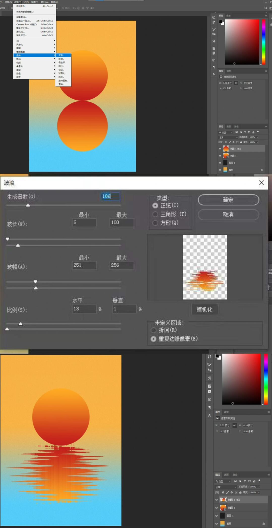Enable the 折回 undefined area option
This screenshot has width=272, height=528.
[x=154, y=330]
